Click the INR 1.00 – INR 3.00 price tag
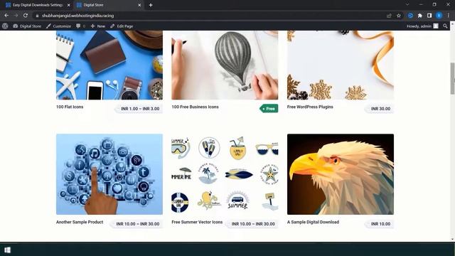Screen dimensions: 455x256 pyautogui.click(x=139, y=109)
